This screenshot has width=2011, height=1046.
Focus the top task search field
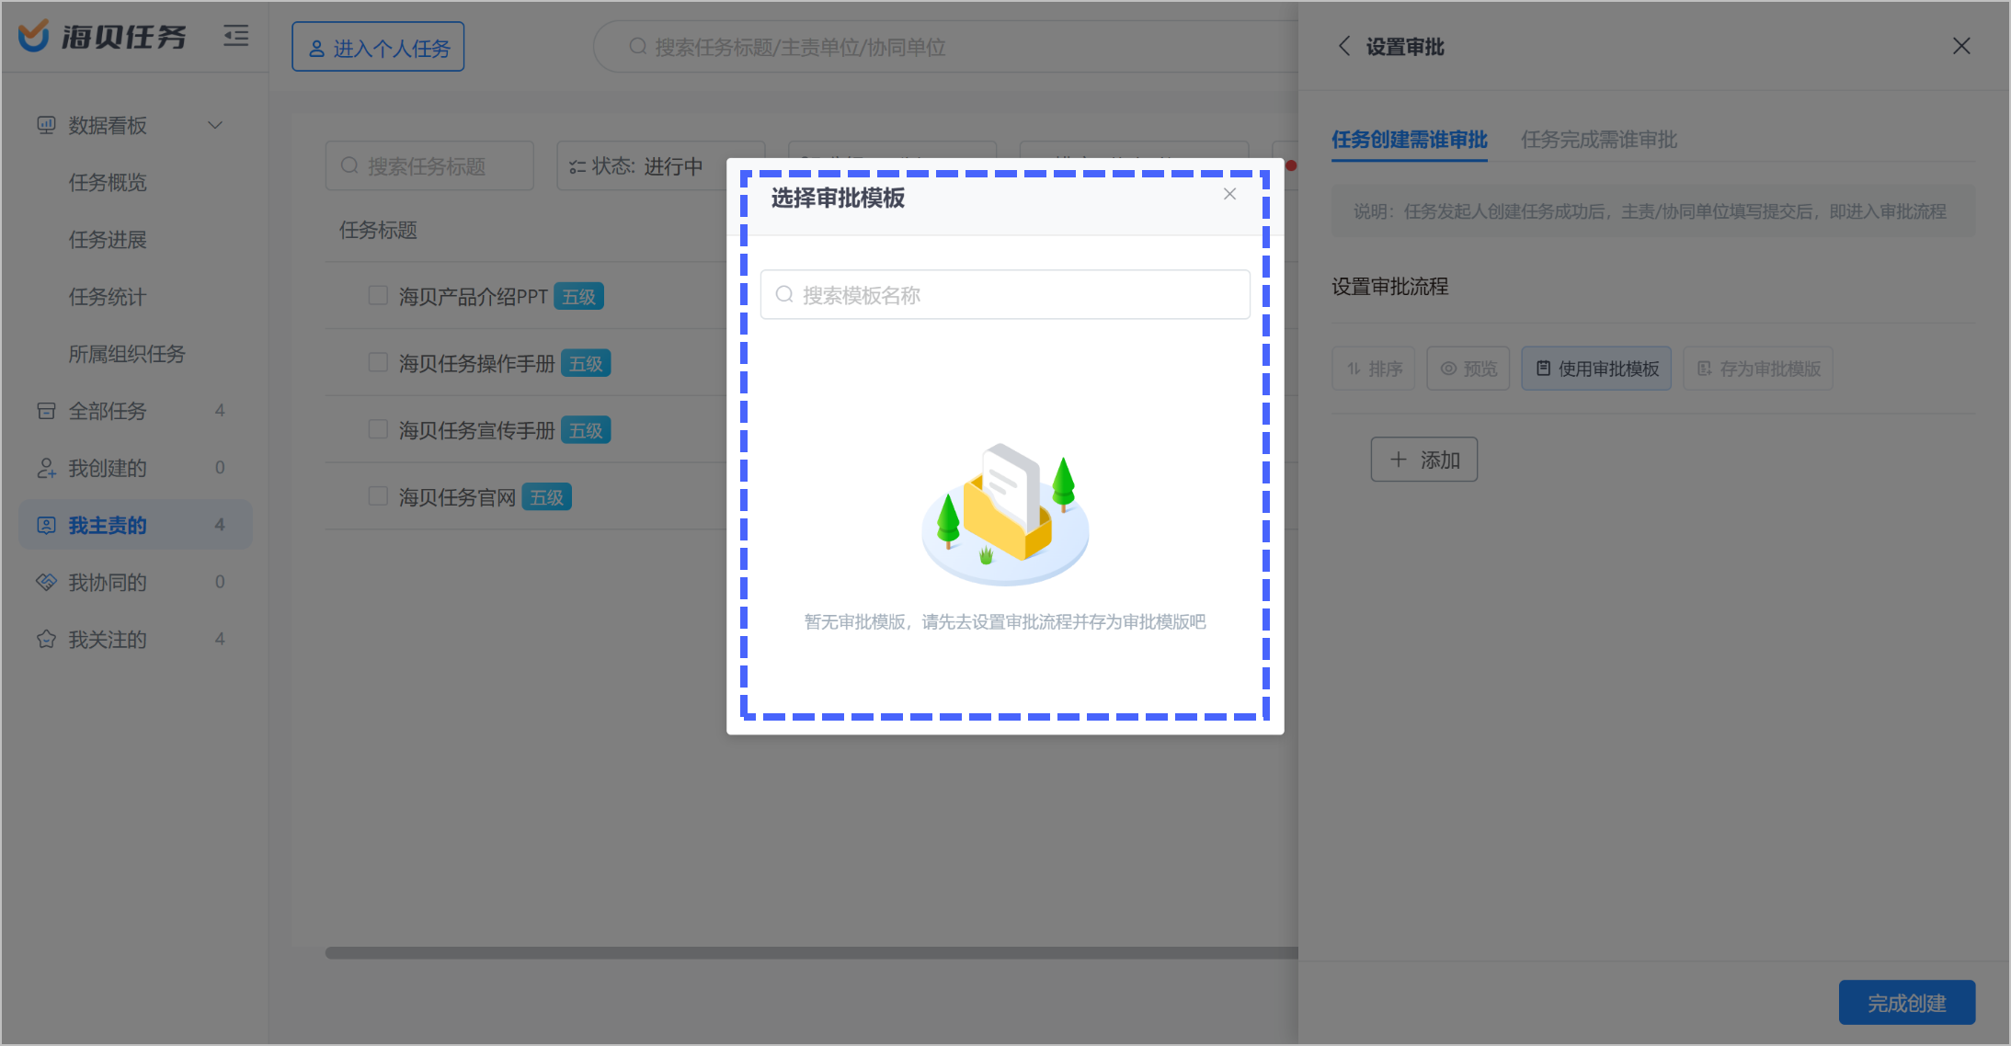947,47
